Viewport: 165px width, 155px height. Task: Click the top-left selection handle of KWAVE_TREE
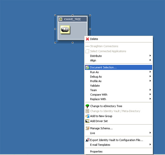coord(55,15)
